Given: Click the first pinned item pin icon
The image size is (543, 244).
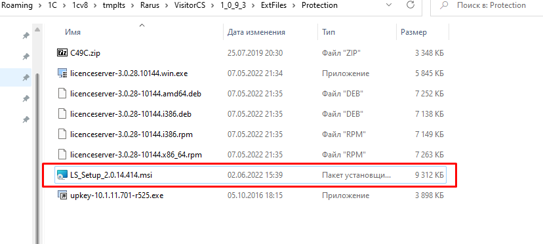Looking at the screenshot, I should click(26, 35).
